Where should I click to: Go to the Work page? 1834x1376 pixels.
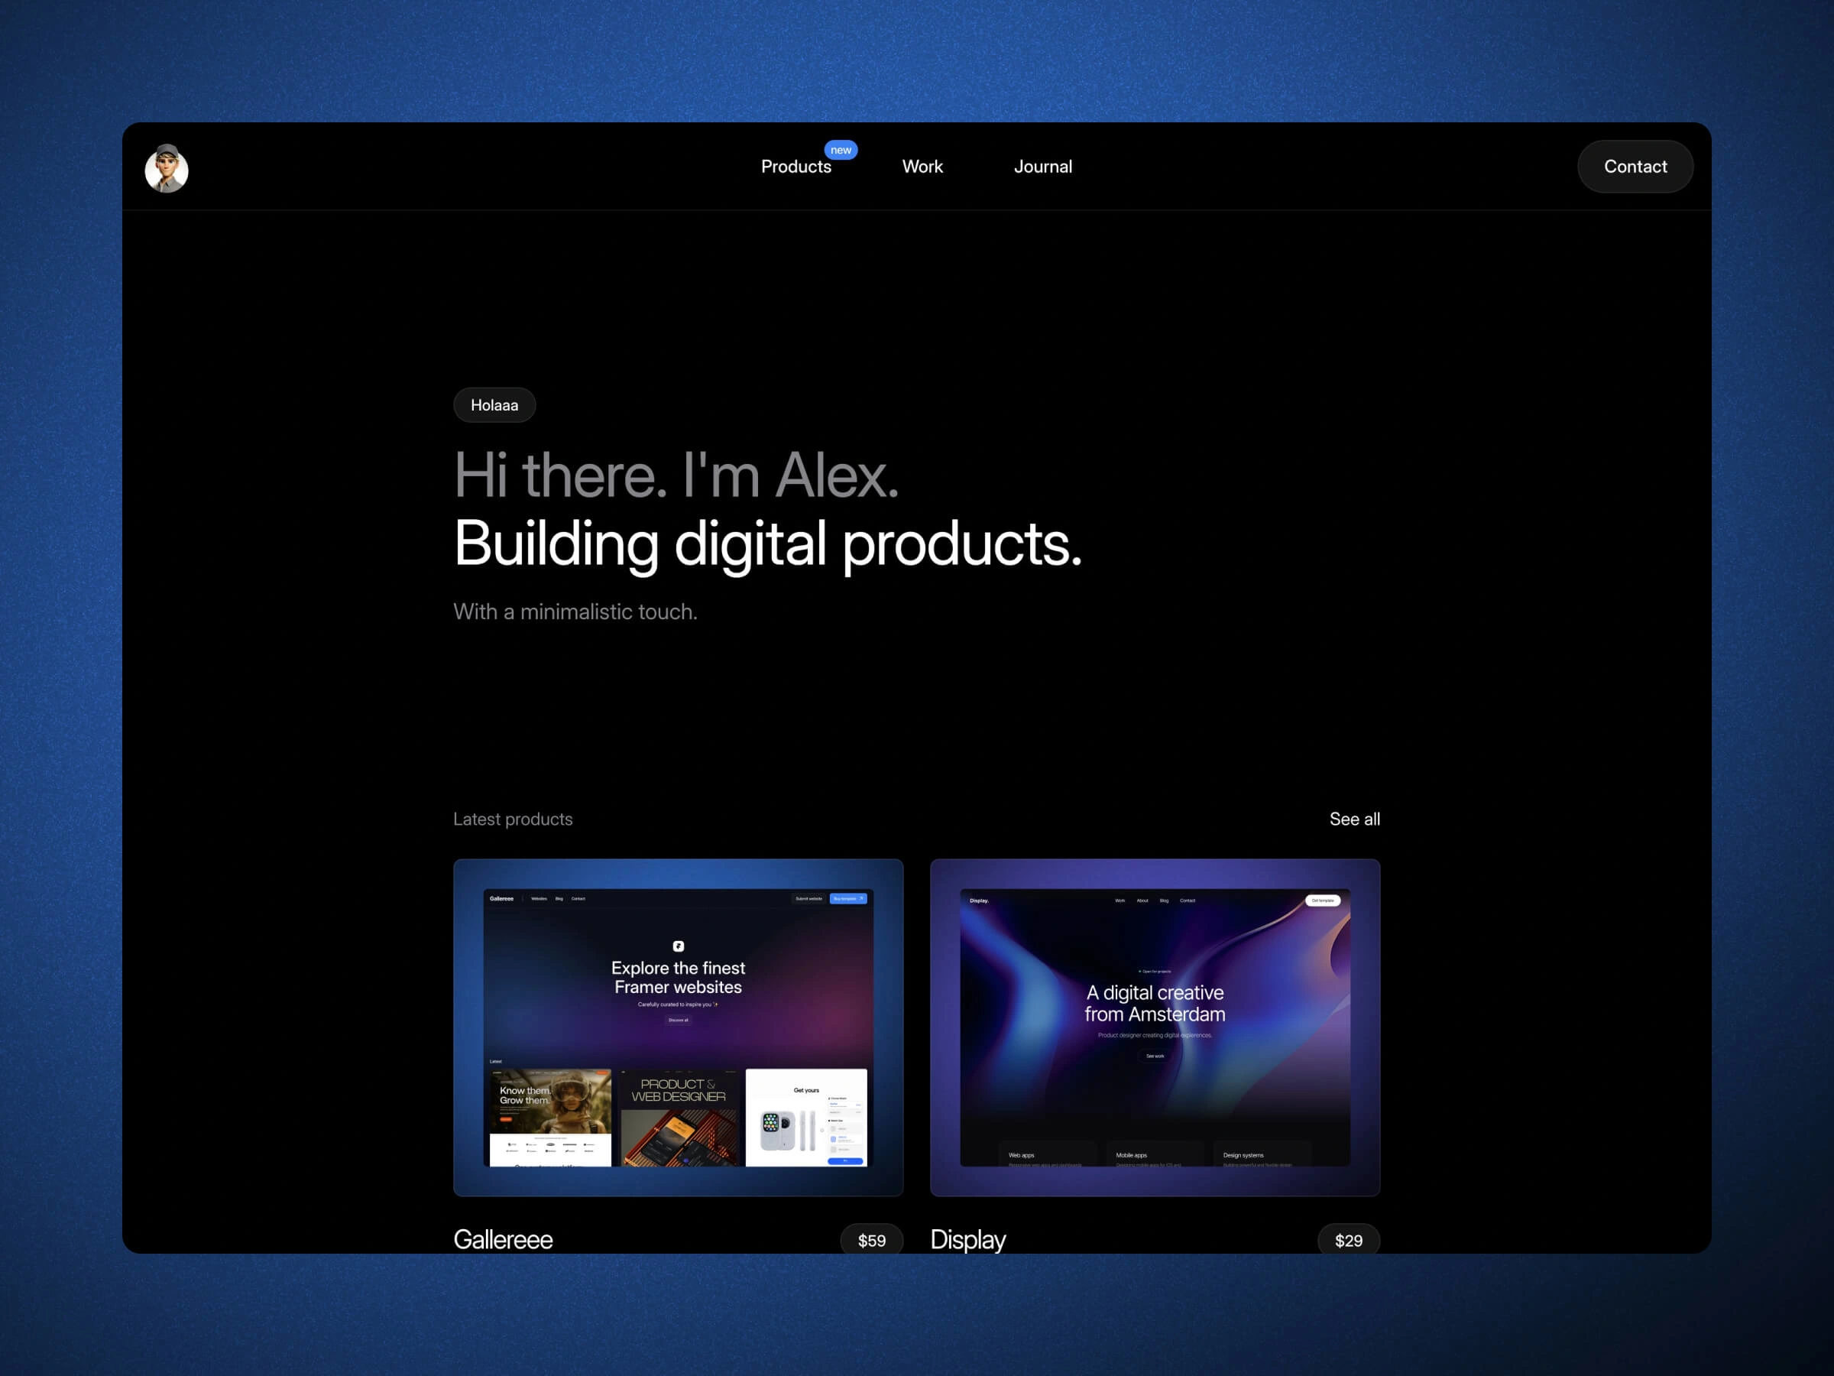[x=922, y=167]
